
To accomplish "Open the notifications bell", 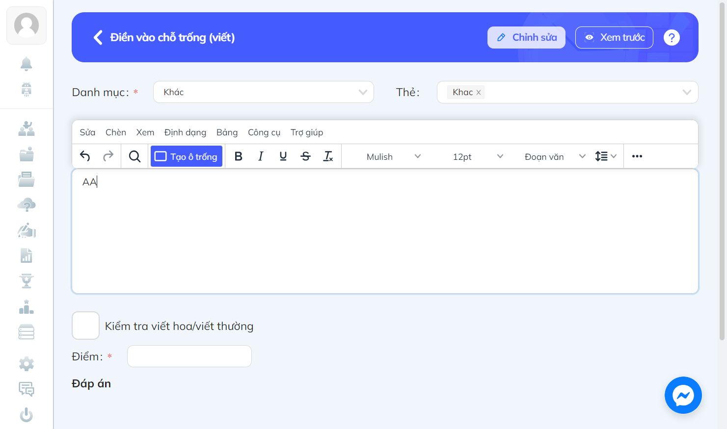I will tap(27, 64).
